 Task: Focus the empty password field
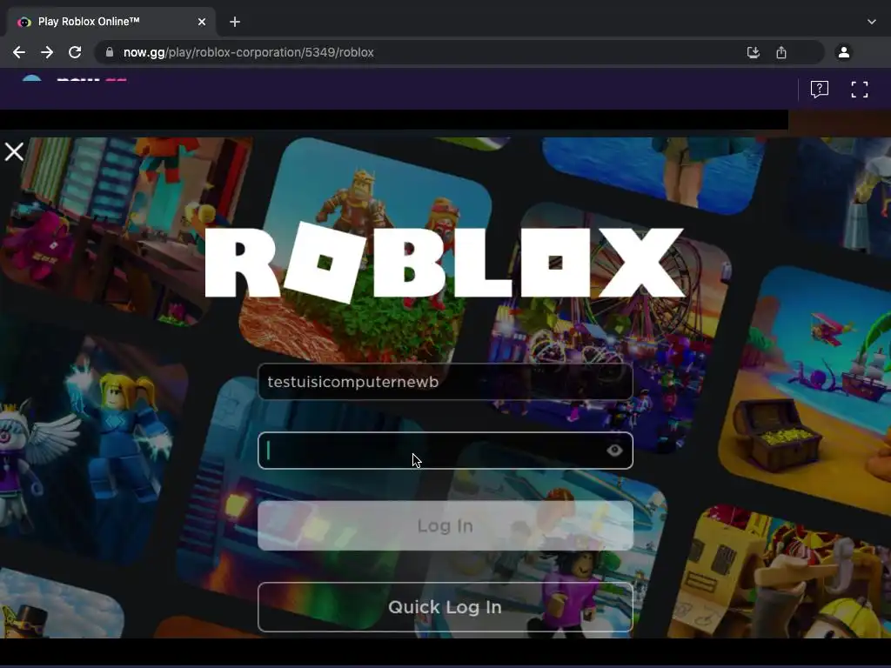click(445, 451)
